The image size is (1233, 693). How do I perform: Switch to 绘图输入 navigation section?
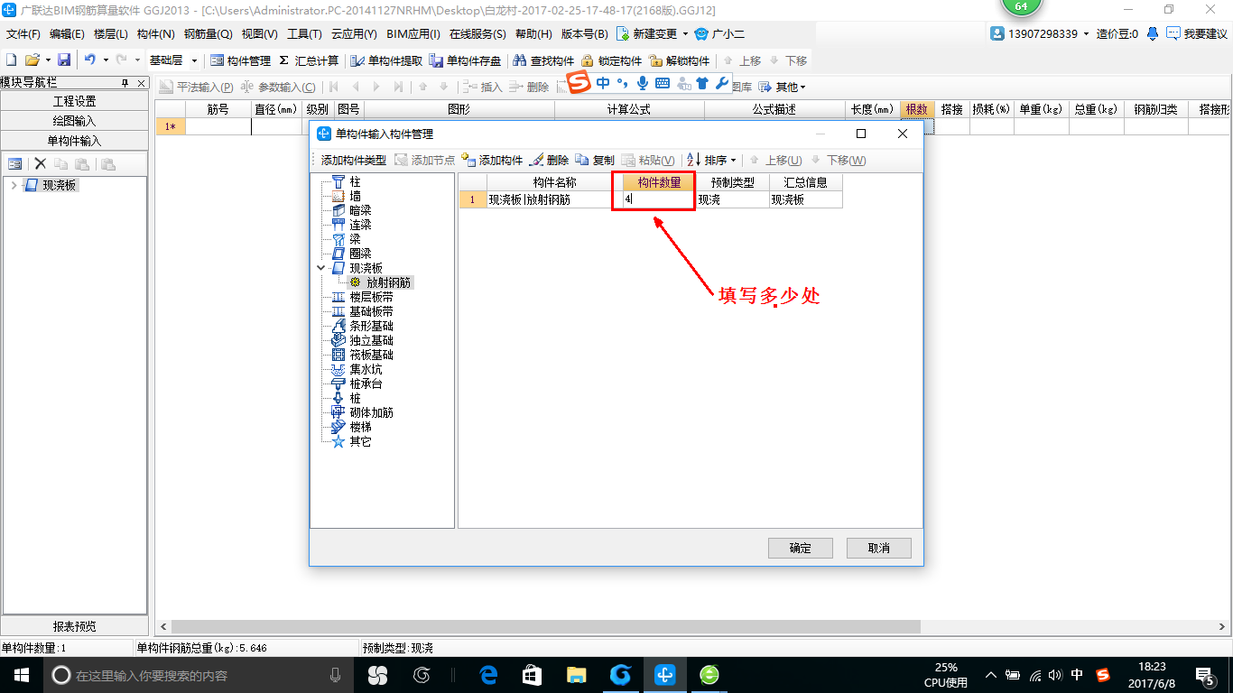click(75, 121)
